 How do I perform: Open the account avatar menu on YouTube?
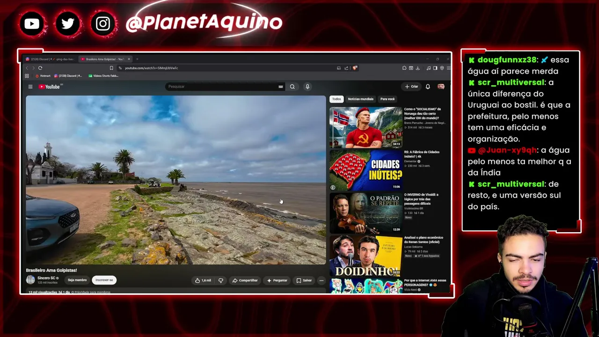[441, 87]
